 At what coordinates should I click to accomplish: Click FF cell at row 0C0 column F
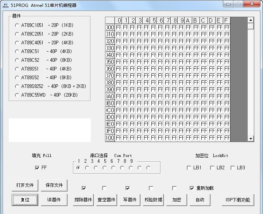tap(227, 110)
